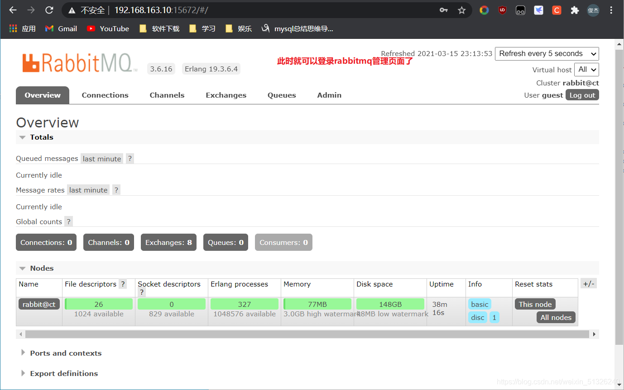Viewport: 624px width, 390px height.
Task: Open the 娱乐 bookmark folder
Action: [x=238, y=28]
